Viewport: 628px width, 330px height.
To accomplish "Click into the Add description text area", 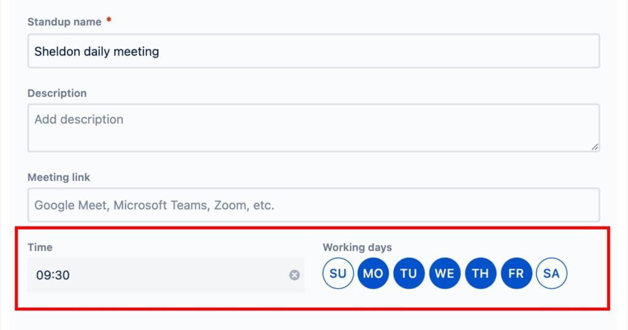I will 313,128.
